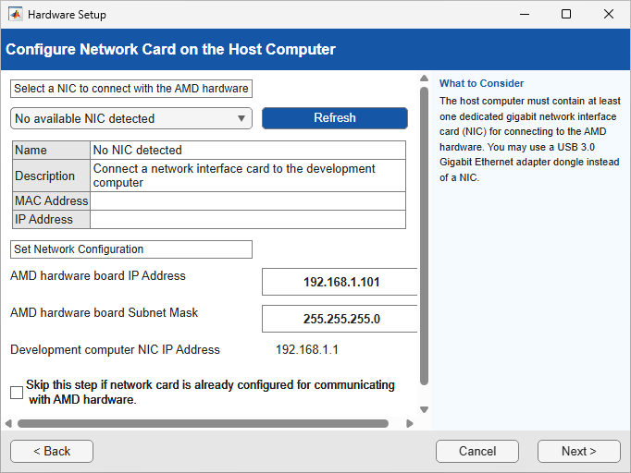Click the 'Select a NIC to connect' label box

131,89
